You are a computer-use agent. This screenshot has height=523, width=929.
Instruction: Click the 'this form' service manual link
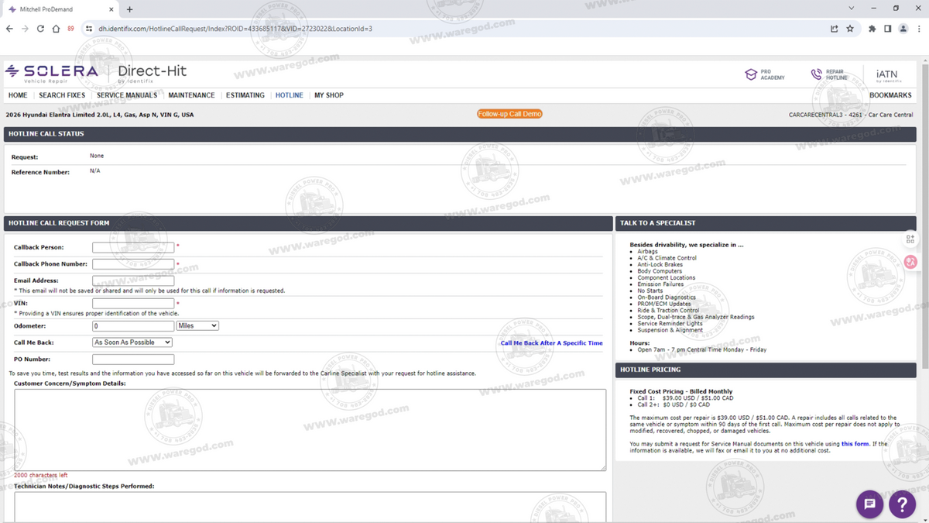[x=855, y=444]
